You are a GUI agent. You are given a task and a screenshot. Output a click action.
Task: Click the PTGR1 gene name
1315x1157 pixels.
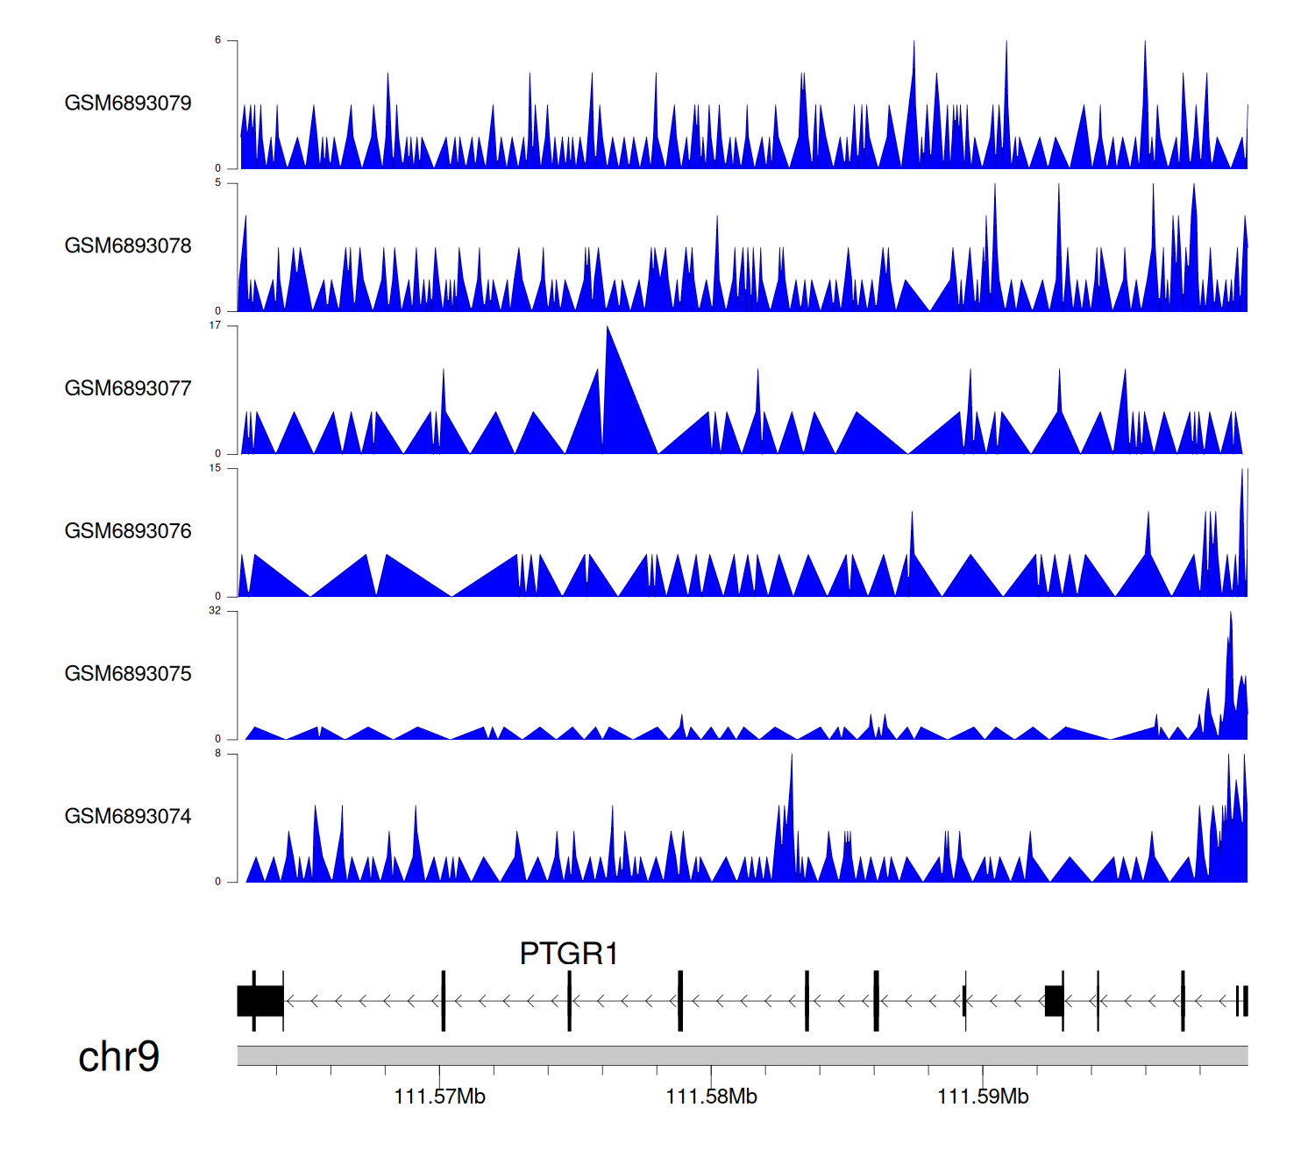pos(569,954)
